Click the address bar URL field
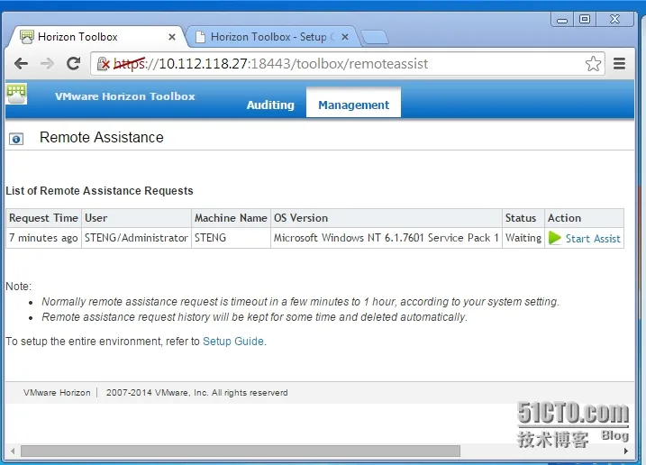 pos(347,63)
